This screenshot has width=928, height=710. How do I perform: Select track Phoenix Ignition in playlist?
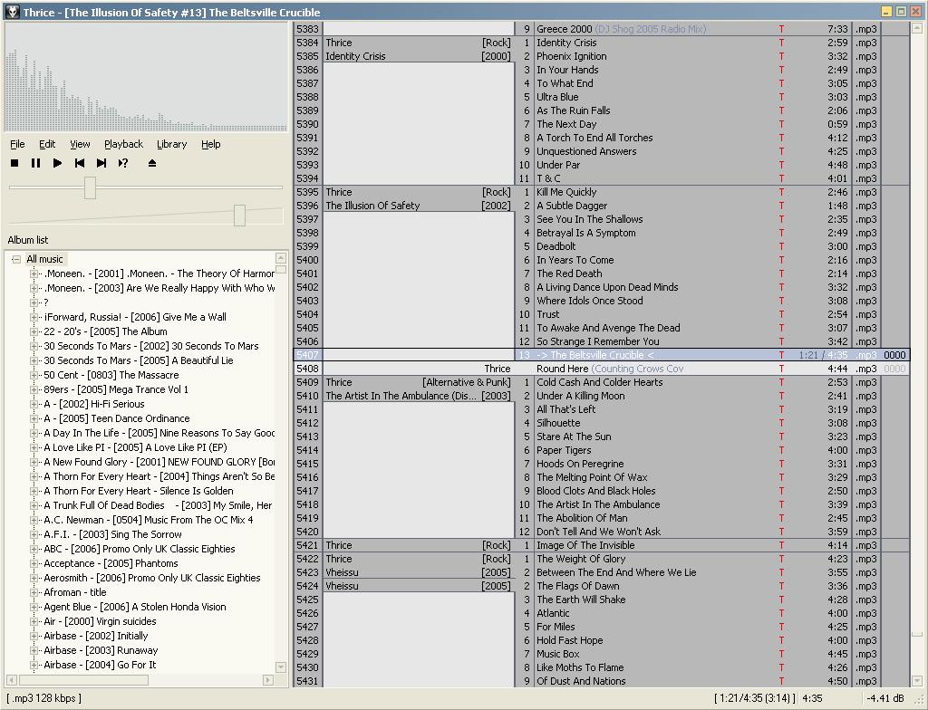(x=571, y=56)
